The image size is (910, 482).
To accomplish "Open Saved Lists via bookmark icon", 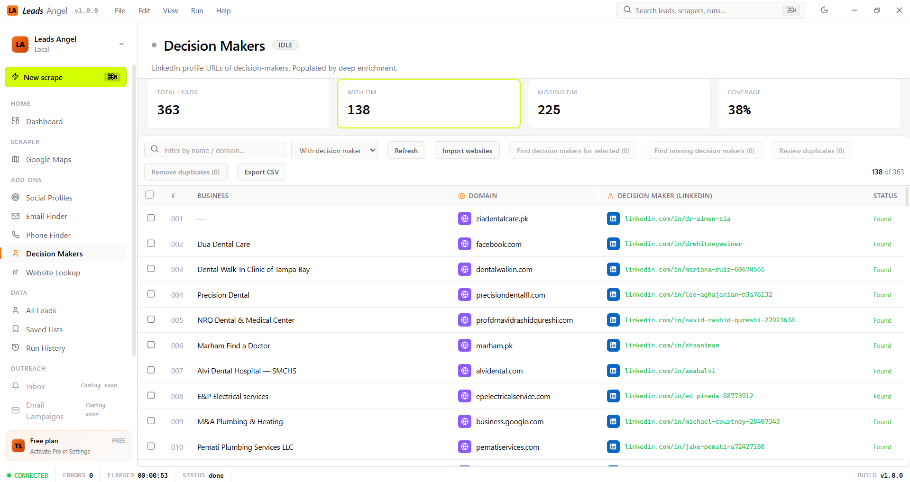I will tap(16, 329).
